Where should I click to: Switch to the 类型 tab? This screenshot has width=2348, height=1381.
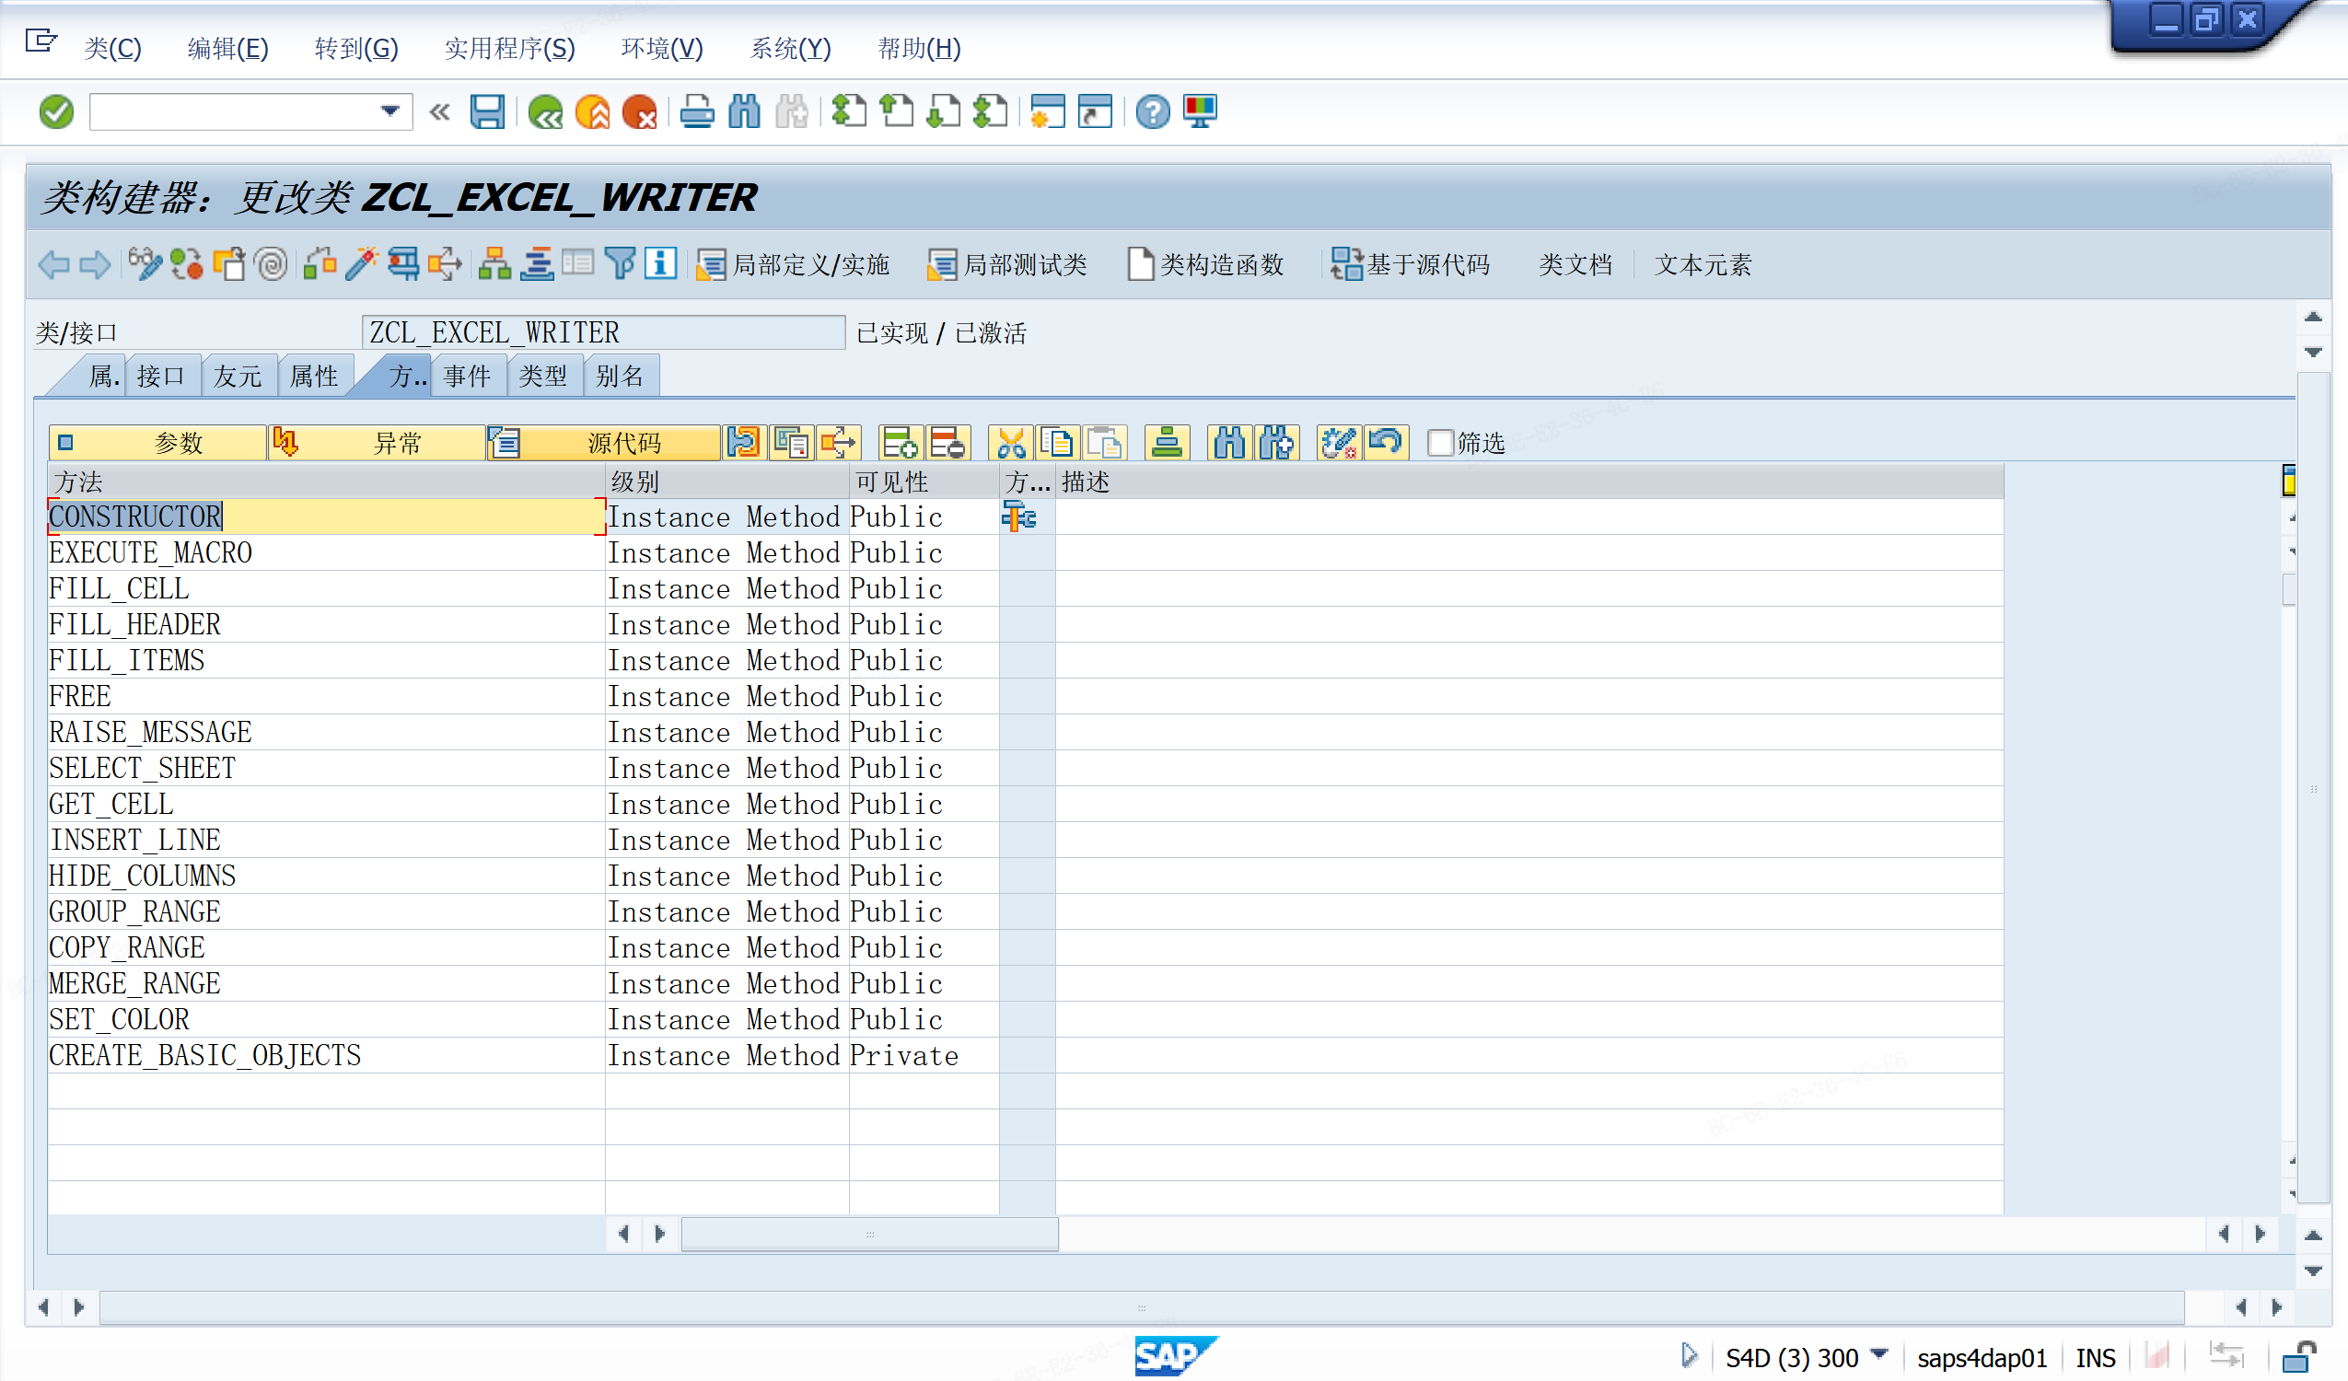(543, 377)
